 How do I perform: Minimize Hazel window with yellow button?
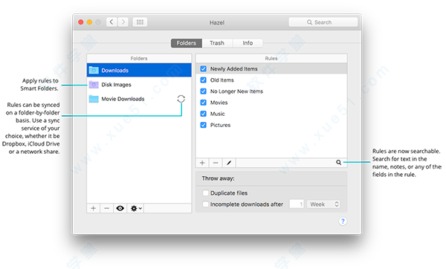click(89, 22)
